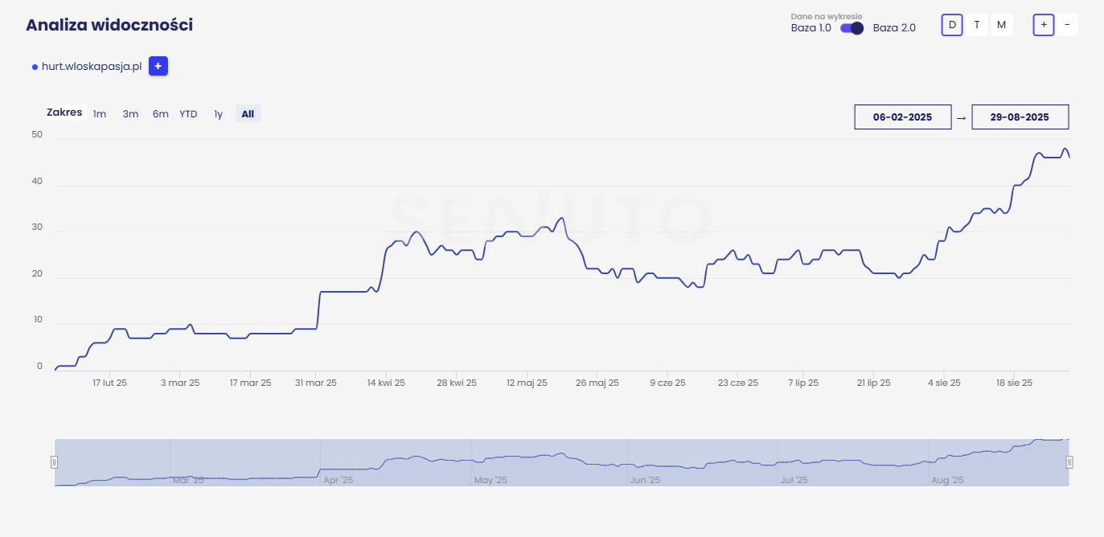Switch to weekly 'T' granularity
Viewport: 1104px width, 537px height.
coord(976,25)
